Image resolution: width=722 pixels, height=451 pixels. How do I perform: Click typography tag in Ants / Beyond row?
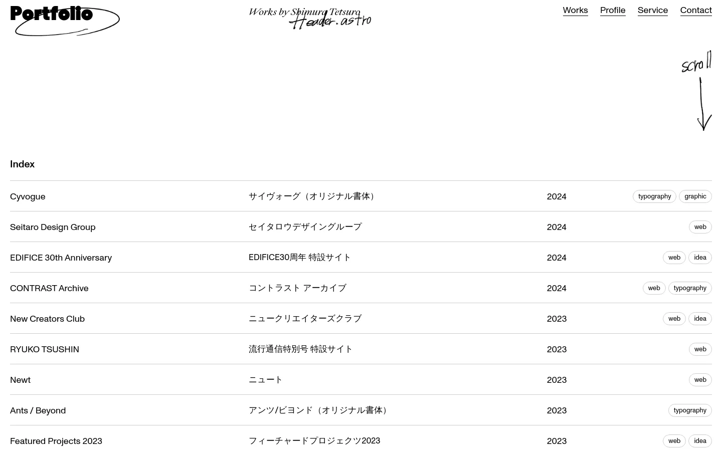point(690,410)
